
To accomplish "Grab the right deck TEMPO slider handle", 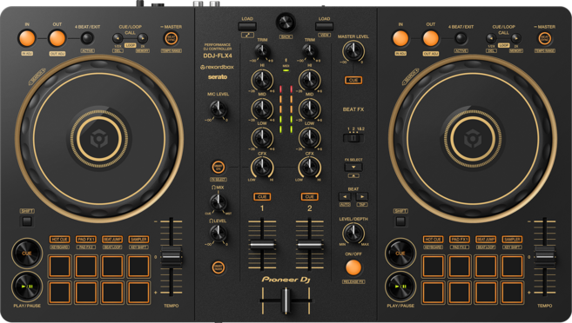I will 545,256.
